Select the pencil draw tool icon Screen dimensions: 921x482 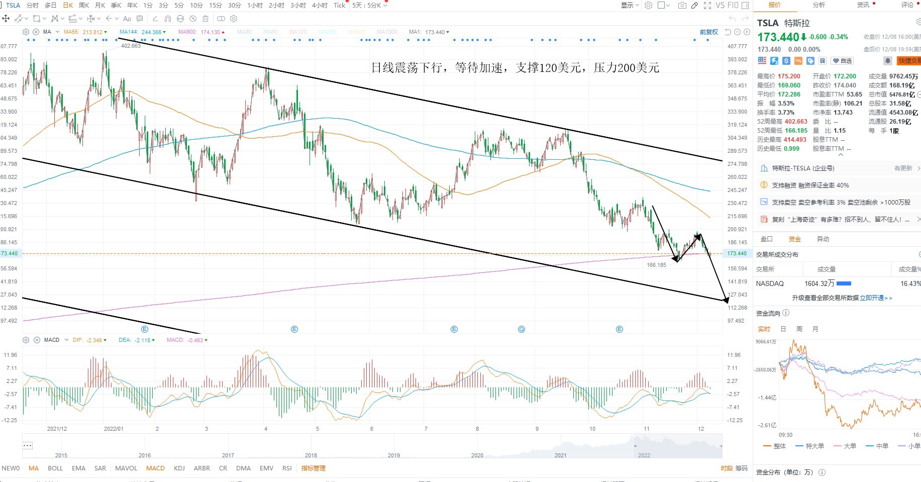pos(694,6)
